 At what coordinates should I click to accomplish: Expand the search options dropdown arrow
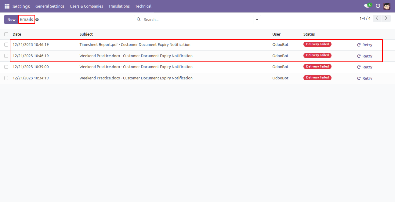pos(257,19)
